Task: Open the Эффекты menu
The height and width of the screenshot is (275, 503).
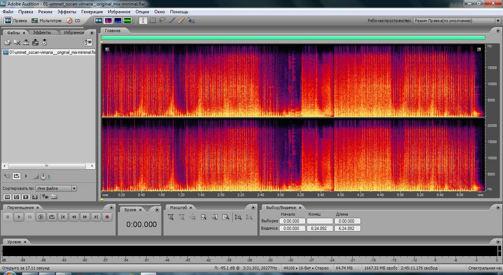Action: [67, 12]
